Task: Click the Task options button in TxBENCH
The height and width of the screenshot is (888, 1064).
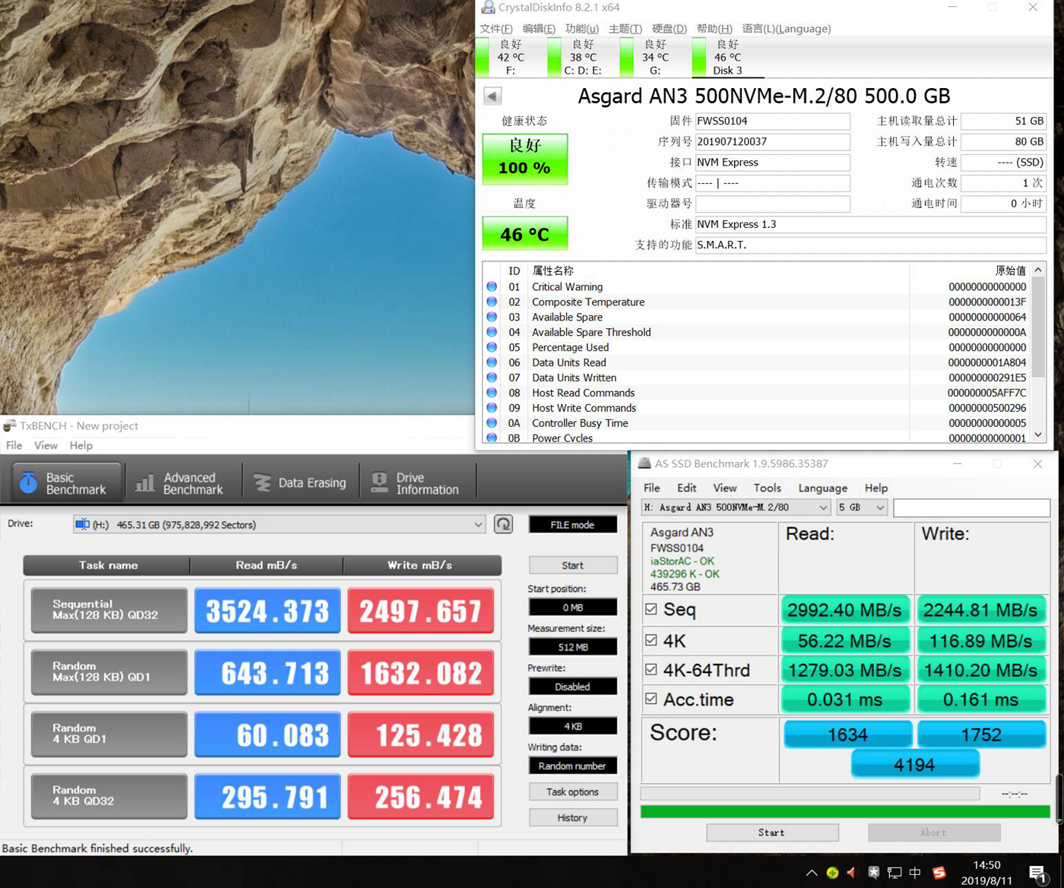Action: (572, 792)
